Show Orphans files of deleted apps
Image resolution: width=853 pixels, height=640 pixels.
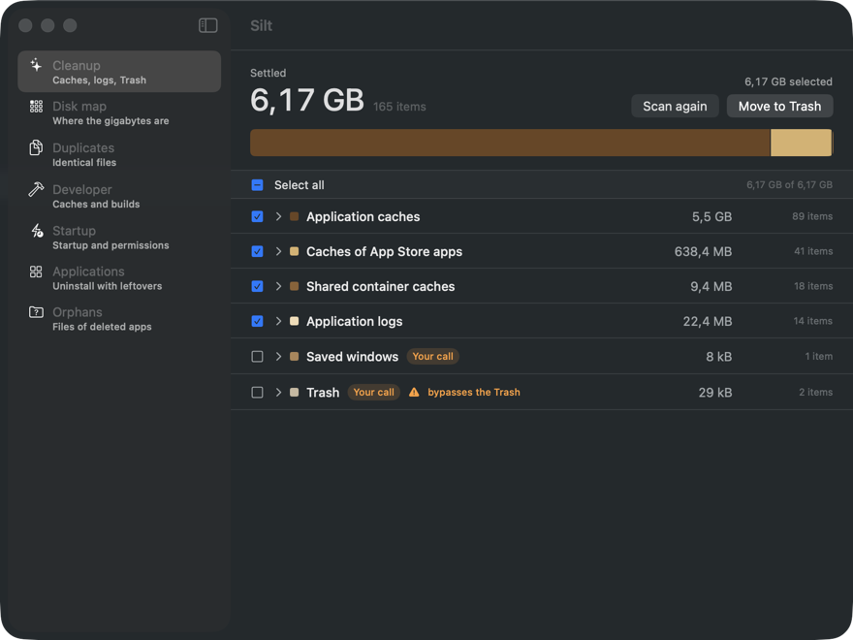119,319
